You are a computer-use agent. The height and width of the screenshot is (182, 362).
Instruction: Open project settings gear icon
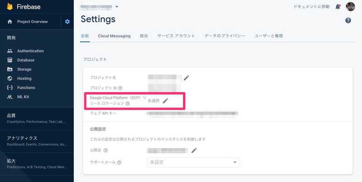[x=67, y=22]
